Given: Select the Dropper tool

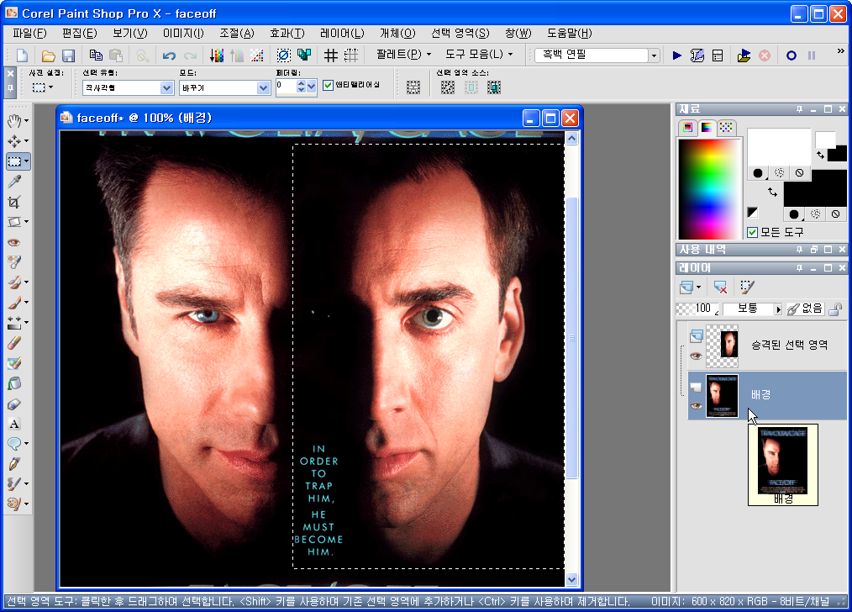Looking at the screenshot, I should point(14,181).
